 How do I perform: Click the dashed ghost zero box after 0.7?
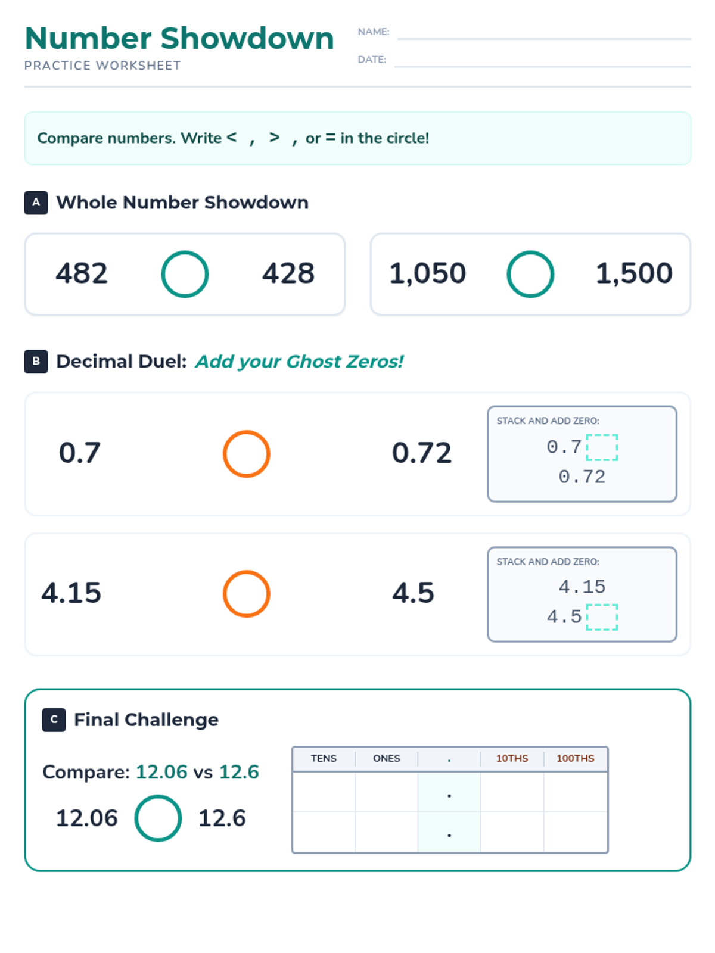click(x=602, y=447)
